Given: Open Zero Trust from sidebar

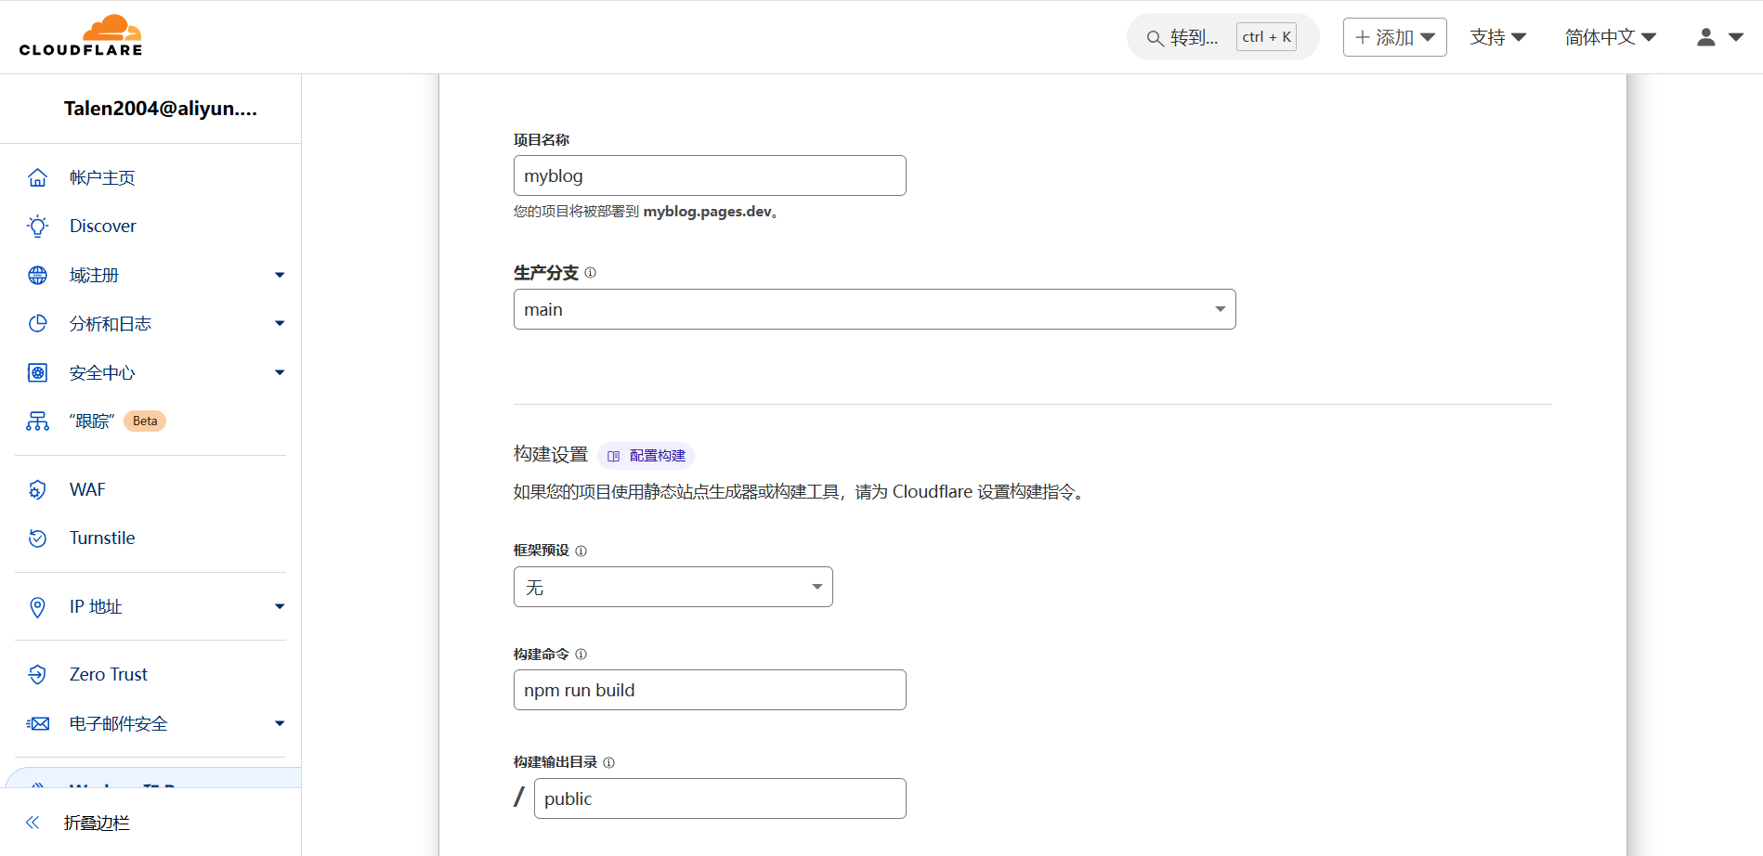Looking at the screenshot, I should tap(108, 674).
